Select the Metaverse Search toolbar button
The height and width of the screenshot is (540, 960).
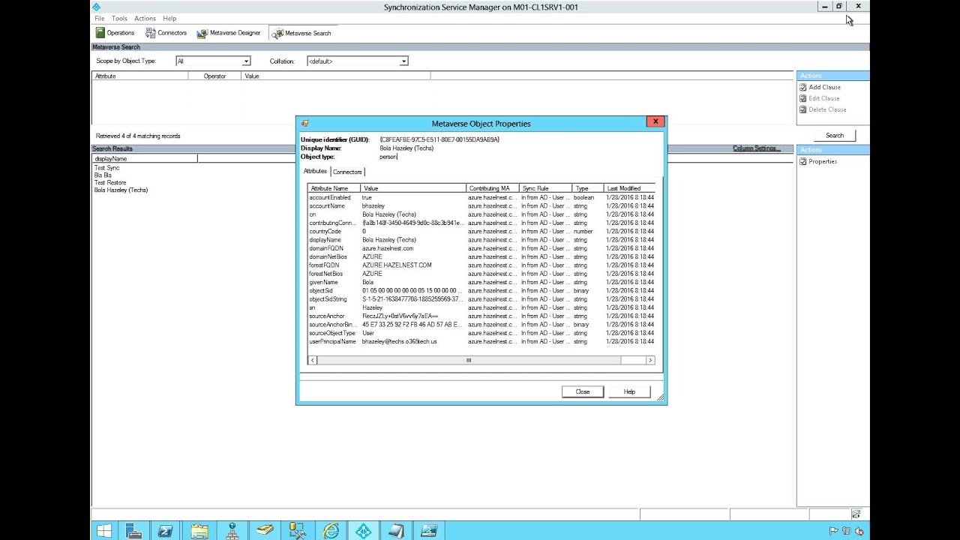tap(301, 33)
